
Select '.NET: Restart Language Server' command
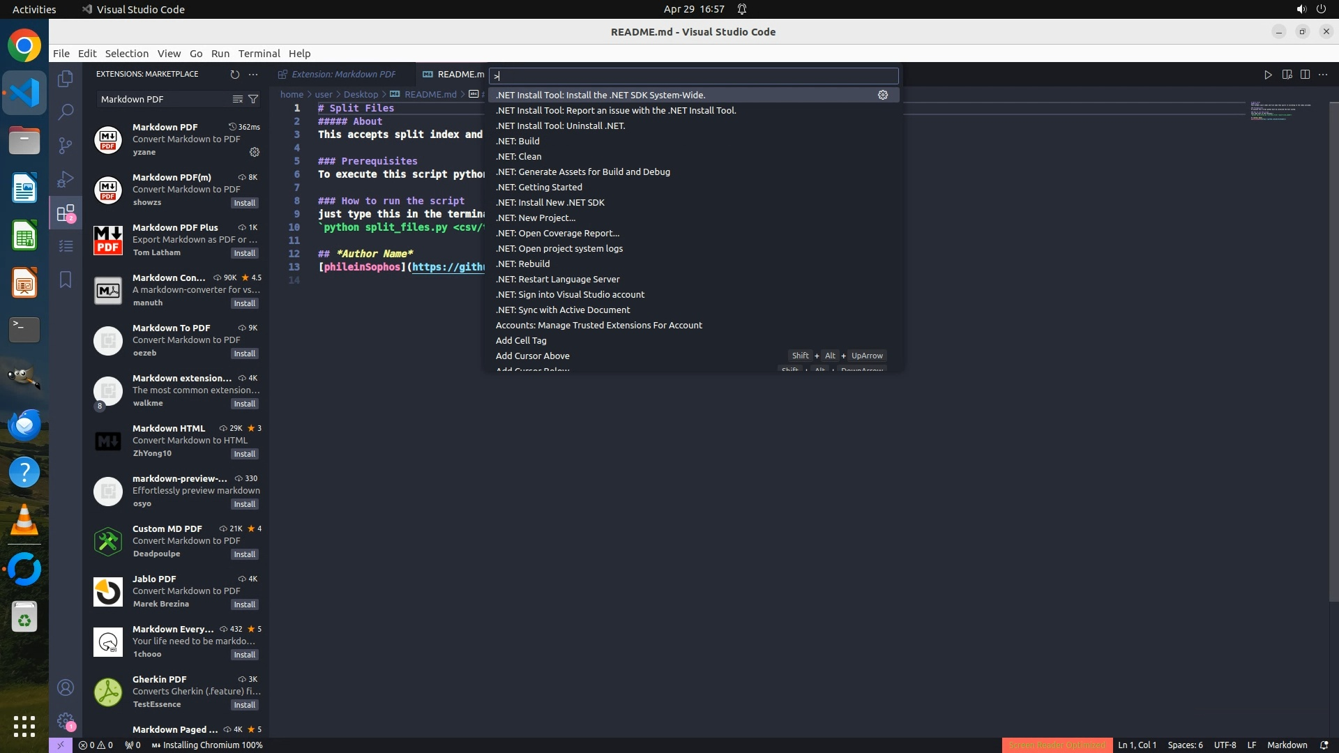pos(557,279)
